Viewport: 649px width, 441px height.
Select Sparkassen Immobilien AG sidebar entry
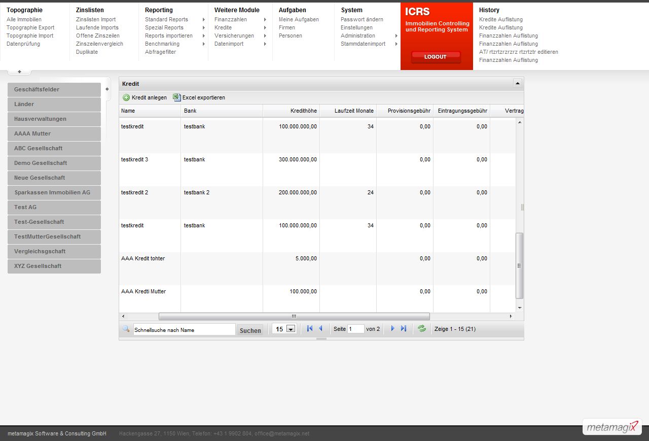(54, 193)
